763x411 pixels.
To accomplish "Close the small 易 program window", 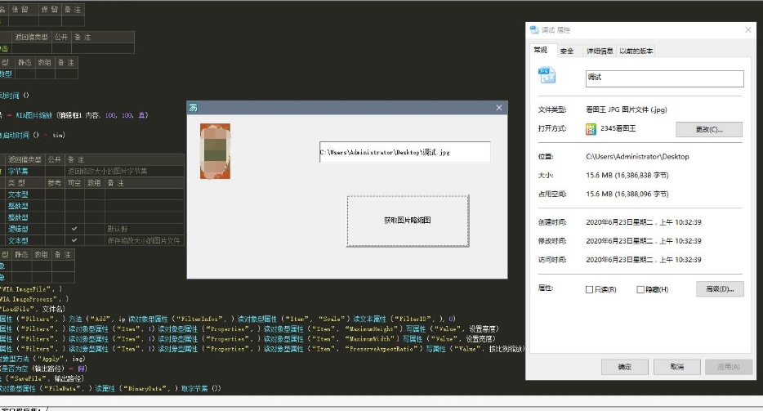I will [499, 108].
